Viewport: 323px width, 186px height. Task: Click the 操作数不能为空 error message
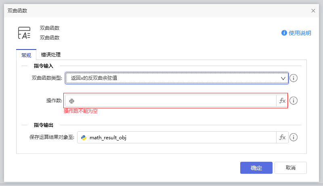(80, 111)
